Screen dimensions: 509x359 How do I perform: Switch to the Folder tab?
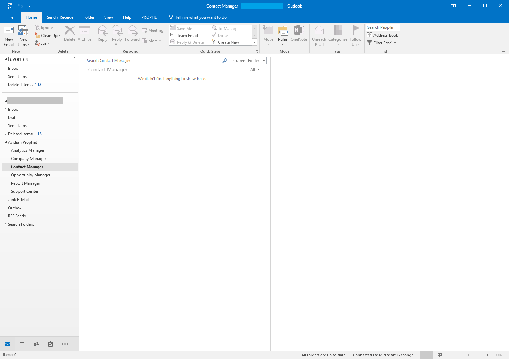(89, 17)
